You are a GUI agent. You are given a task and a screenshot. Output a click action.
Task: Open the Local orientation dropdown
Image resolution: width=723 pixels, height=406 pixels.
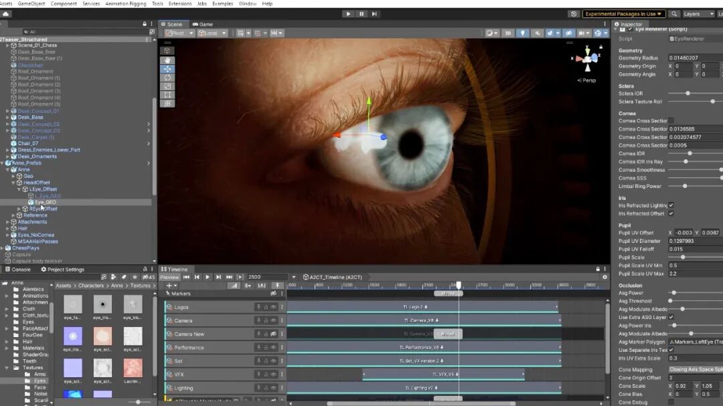tap(212, 33)
